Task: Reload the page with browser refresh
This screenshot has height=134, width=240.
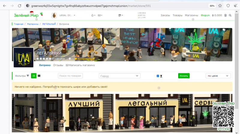Action: [19, 6]
